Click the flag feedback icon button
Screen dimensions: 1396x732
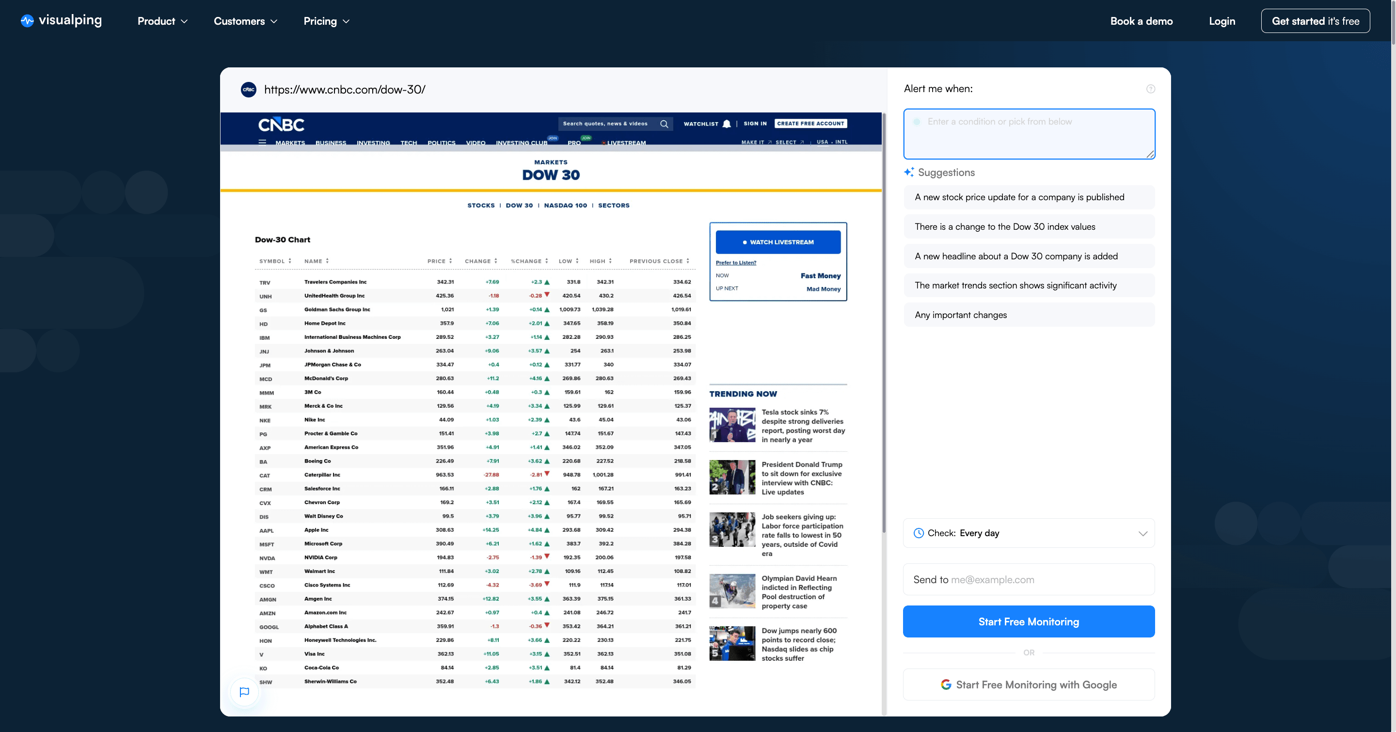[244, 692]
